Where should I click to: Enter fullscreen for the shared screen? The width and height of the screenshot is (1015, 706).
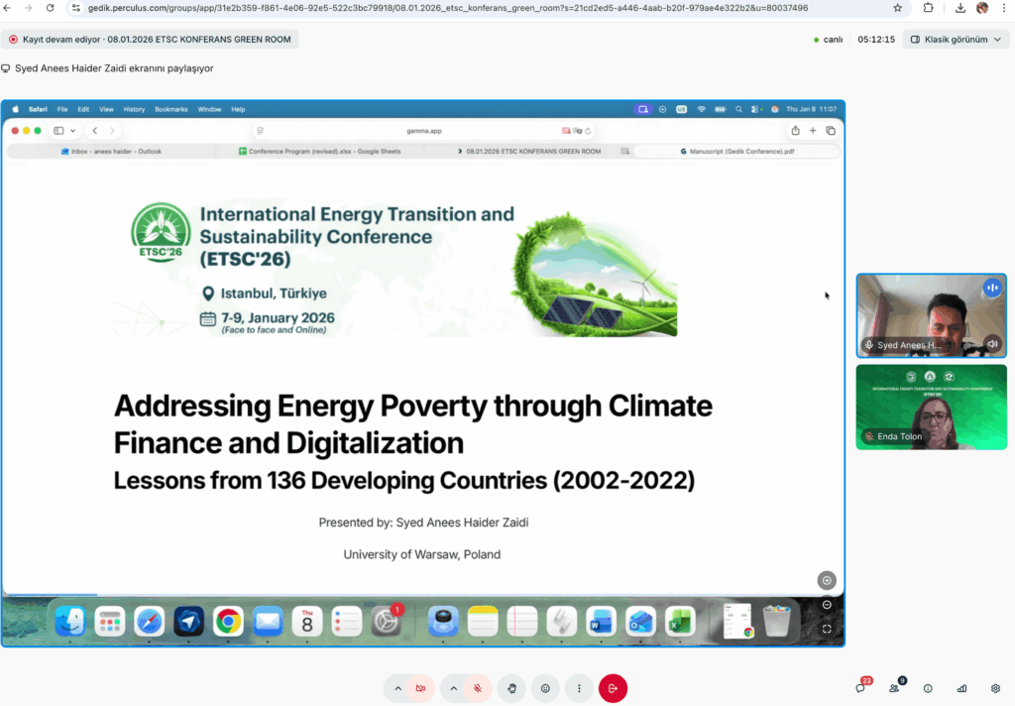[827, 629]
